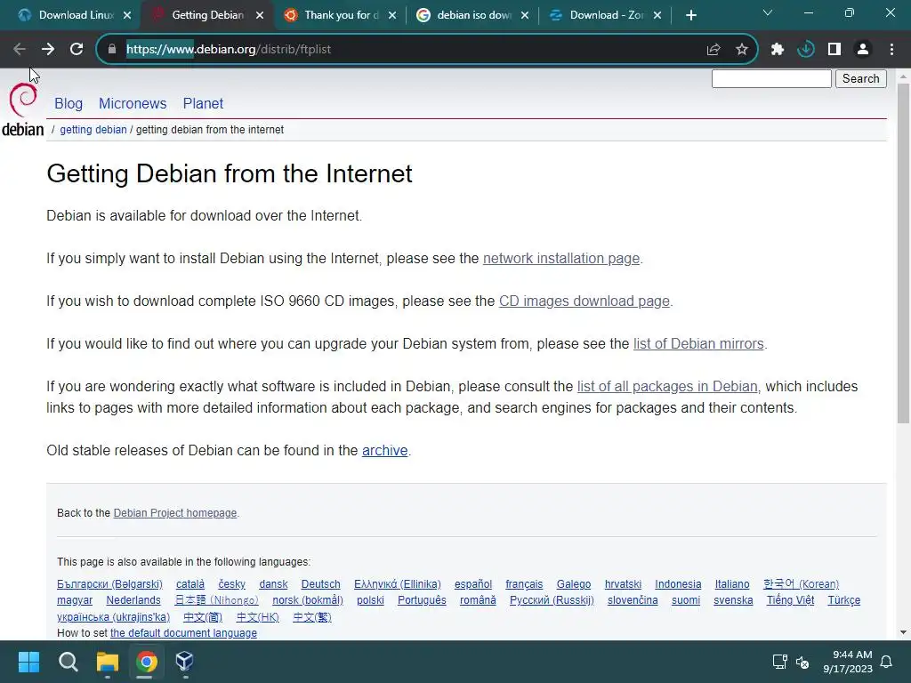Open list of all packages in Debian

667,386
